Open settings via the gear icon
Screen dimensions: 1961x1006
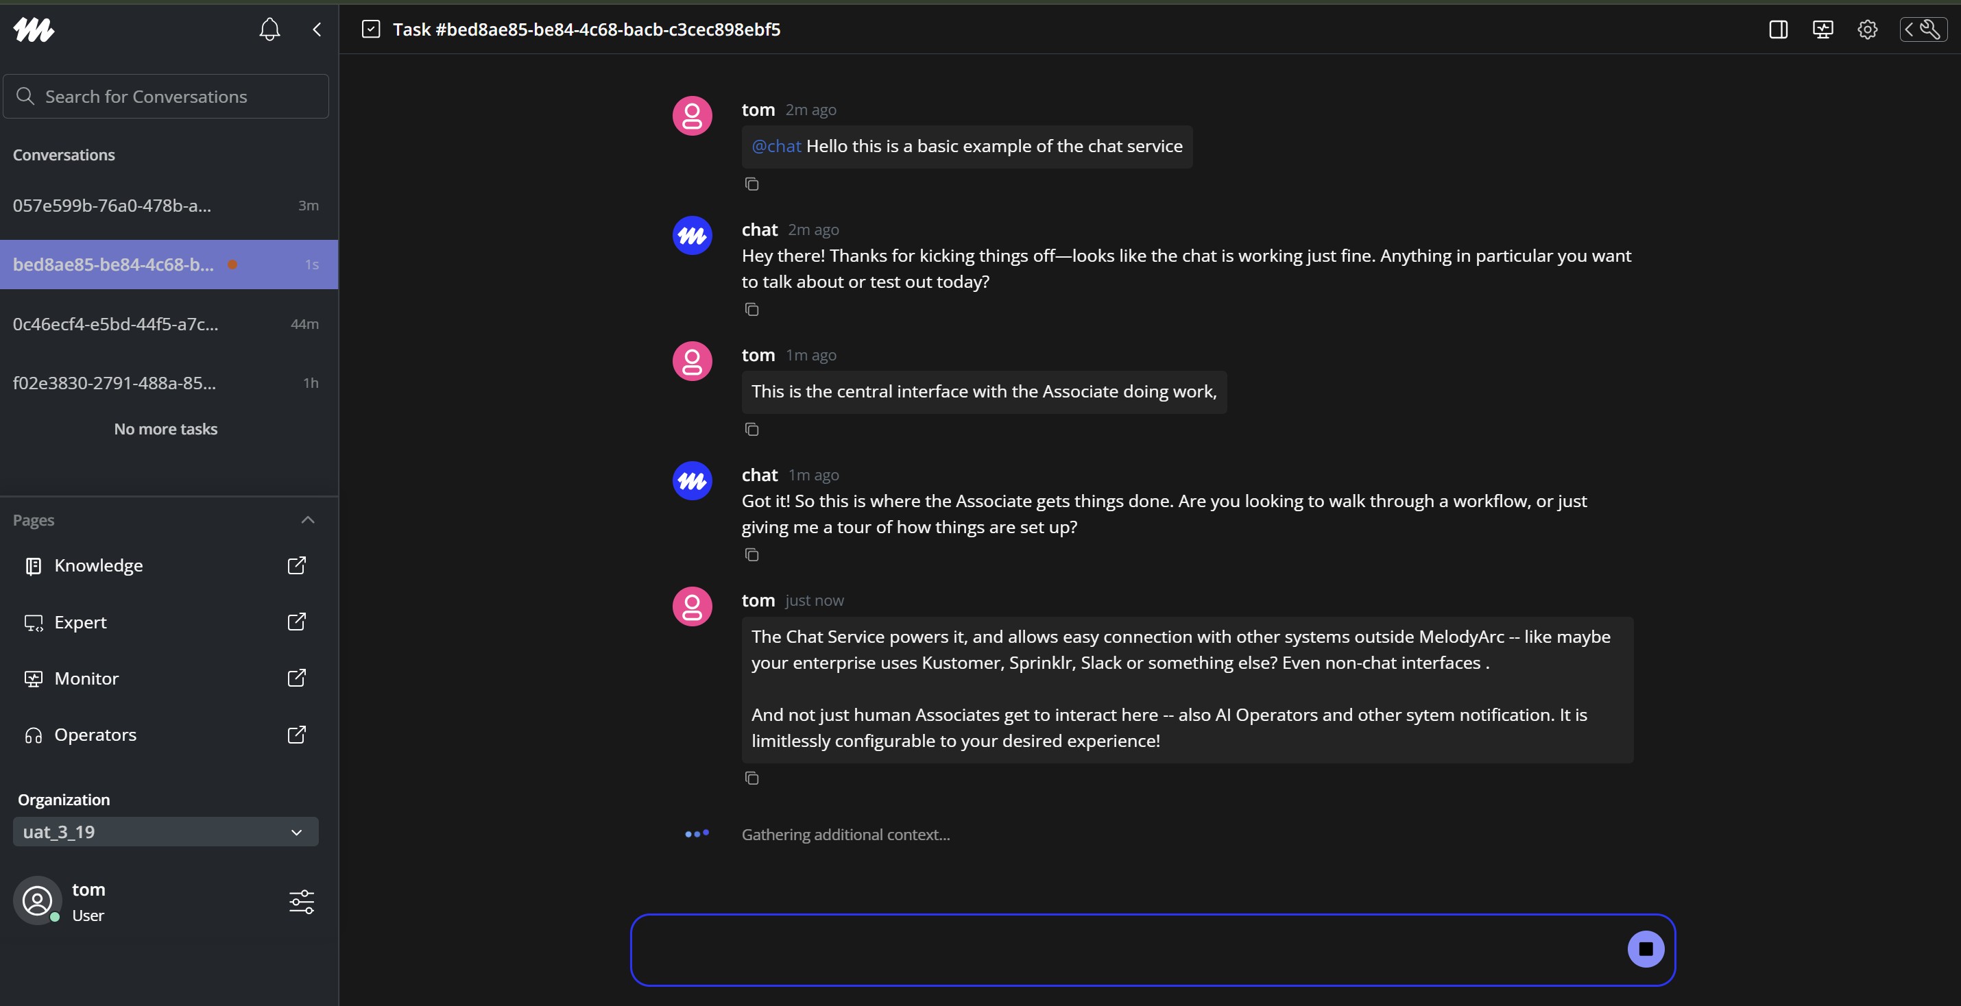coord(1866,29)
